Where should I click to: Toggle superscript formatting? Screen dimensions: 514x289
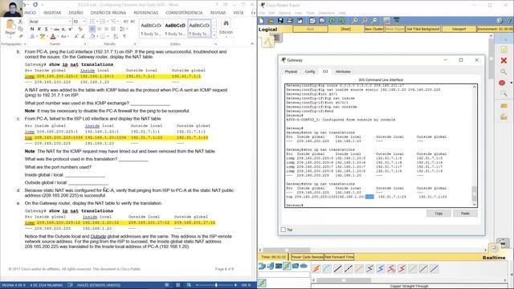click(71, 29)
